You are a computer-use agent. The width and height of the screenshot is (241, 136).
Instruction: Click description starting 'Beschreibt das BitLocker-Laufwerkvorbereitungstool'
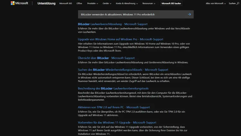click(x=135, y=96)
